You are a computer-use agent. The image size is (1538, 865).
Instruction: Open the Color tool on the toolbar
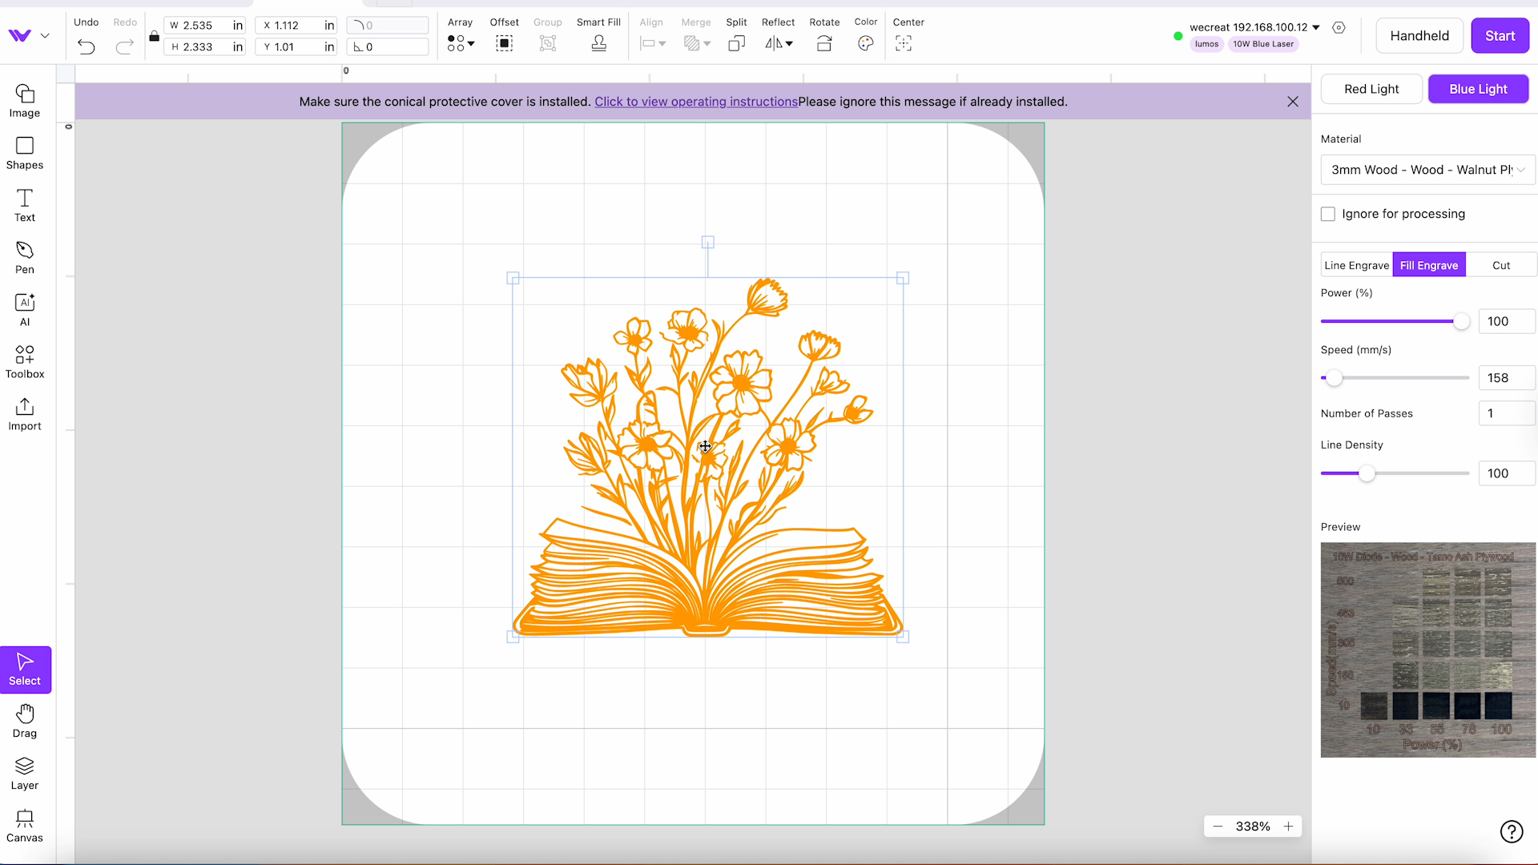coord(866,43)
